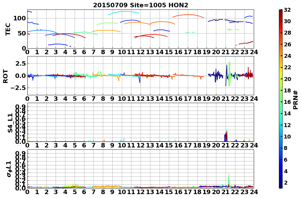Click hour 10 on the S4_L1 panel x-axis
The width and height of the screenshot is (301, 198).
pyautogui.click(x=122, y=145)
